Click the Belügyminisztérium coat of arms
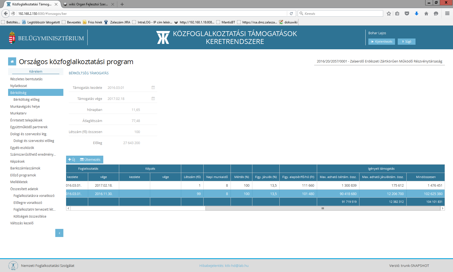Image resolution: width=453 pixels, height=272 pixels. tap(12, 37)
